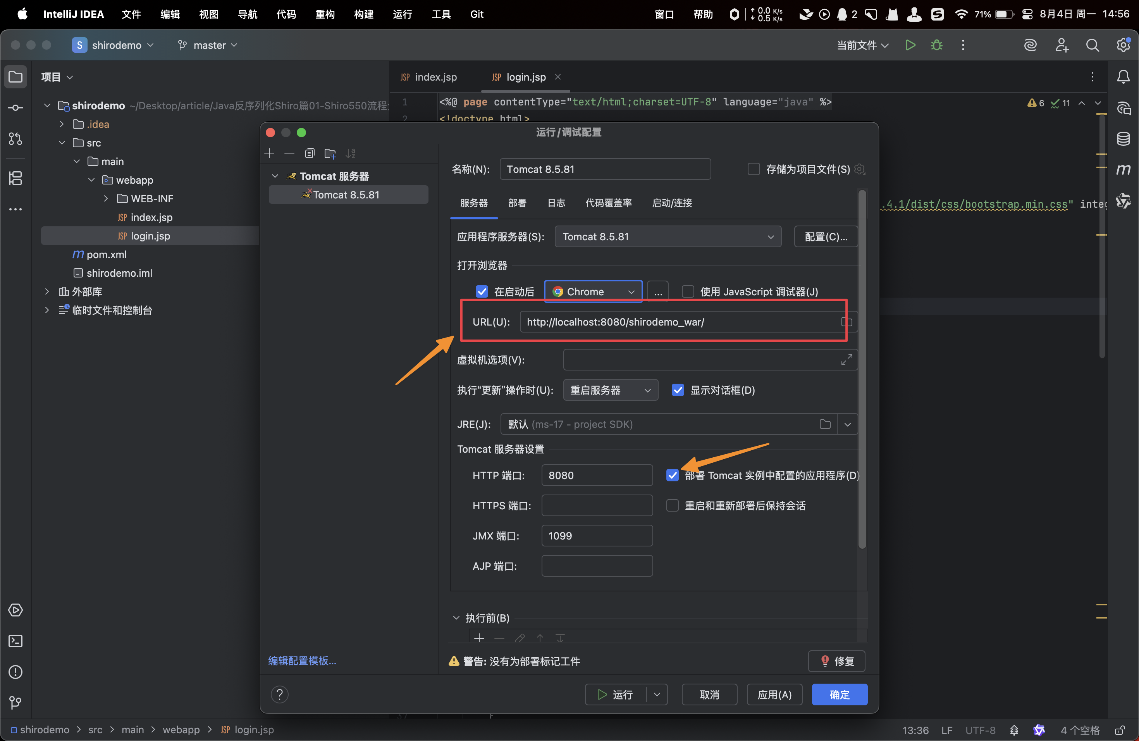Viewport: 1139px width, 741px height.
Task: Collapse the 执行前 section
Action: click(x=456, y=618)
